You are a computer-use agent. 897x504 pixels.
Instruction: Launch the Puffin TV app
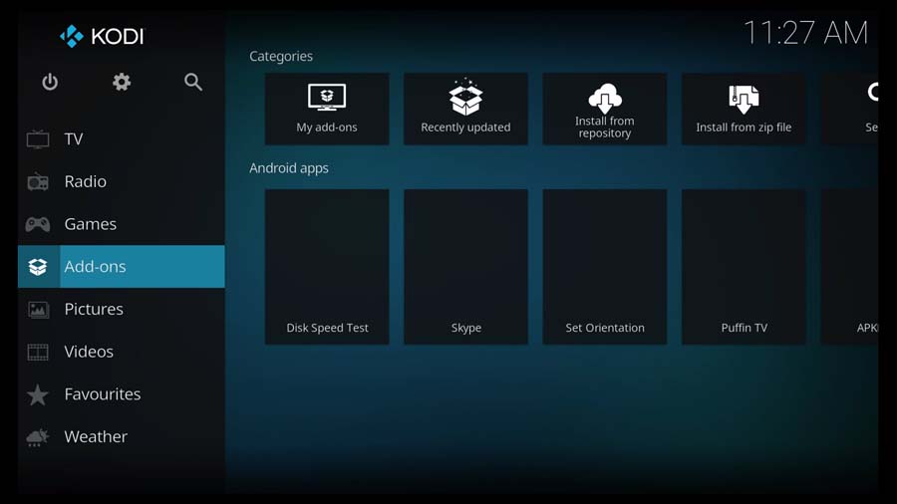tap(744, 267)
